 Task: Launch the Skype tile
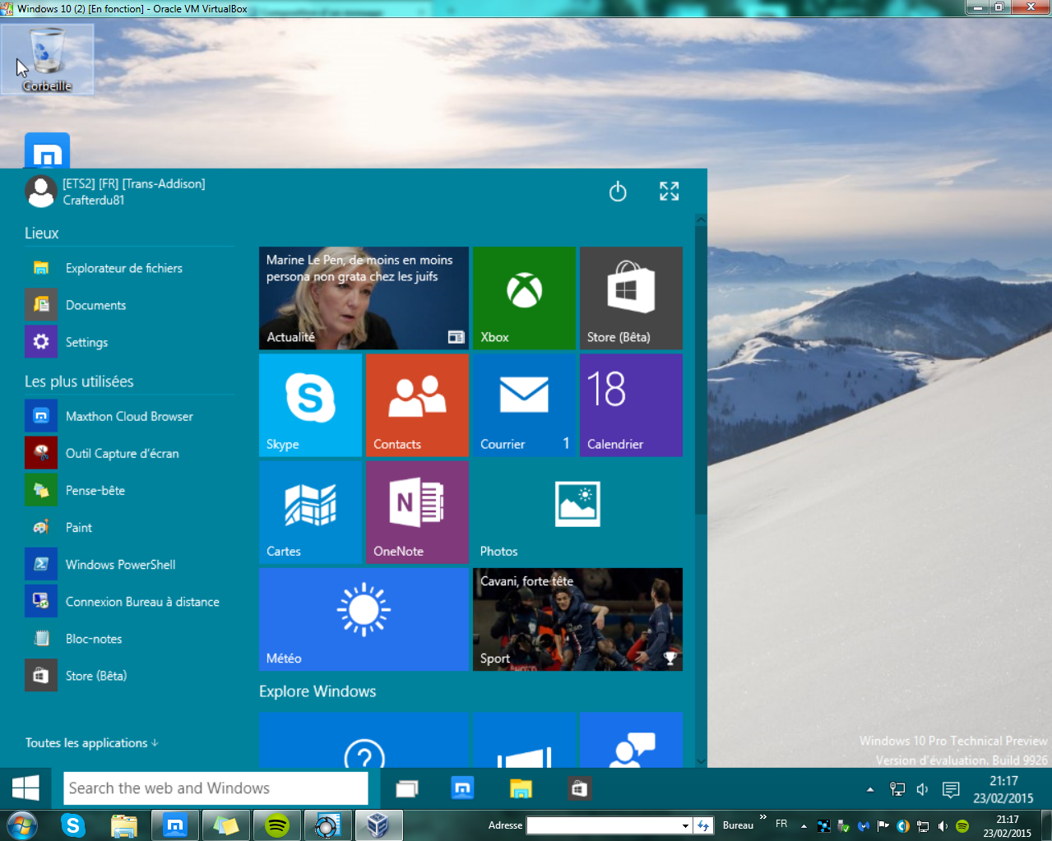(x=310, y=405)
